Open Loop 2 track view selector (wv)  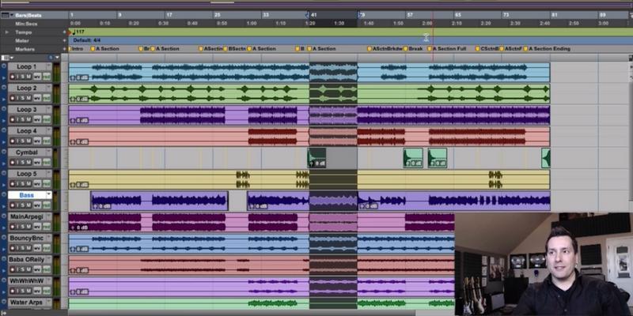point(37,98)
